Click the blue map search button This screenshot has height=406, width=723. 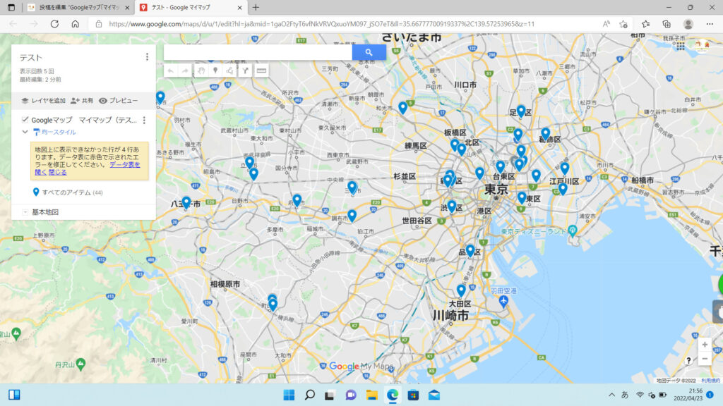(369, 52)
